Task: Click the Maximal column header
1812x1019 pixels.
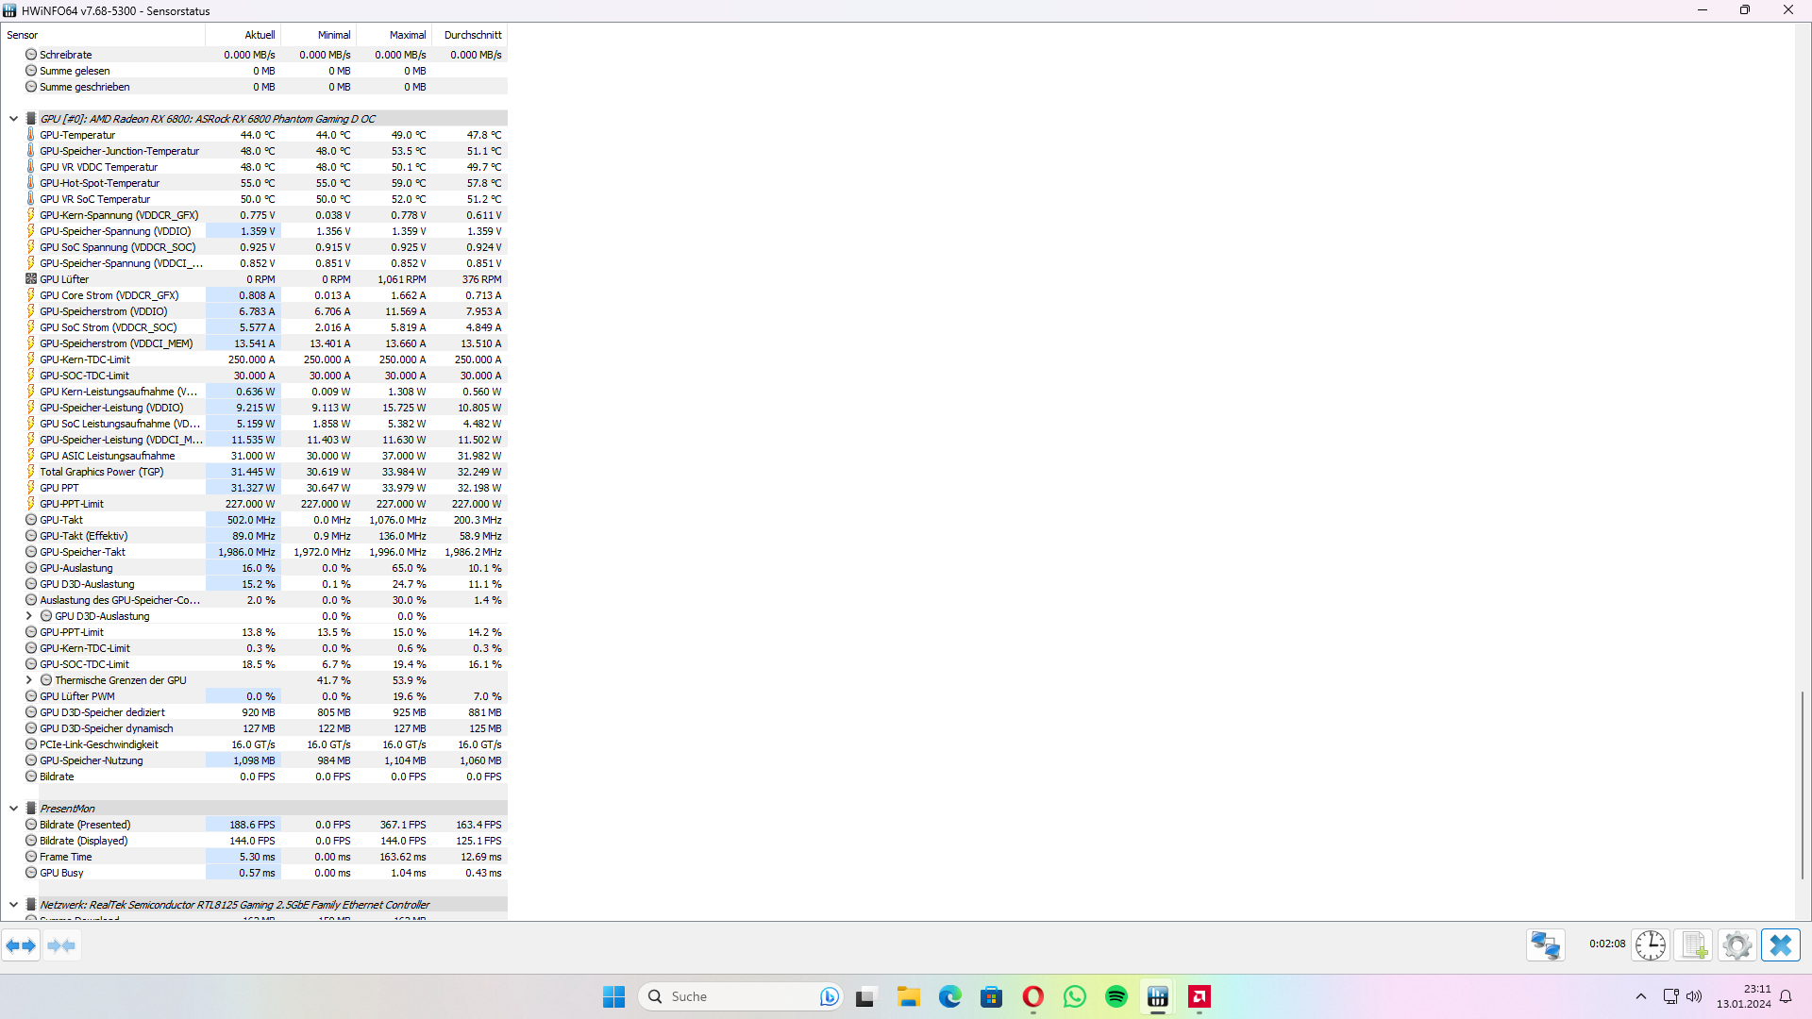Action: pyautogui.click(x=407, y=35)
